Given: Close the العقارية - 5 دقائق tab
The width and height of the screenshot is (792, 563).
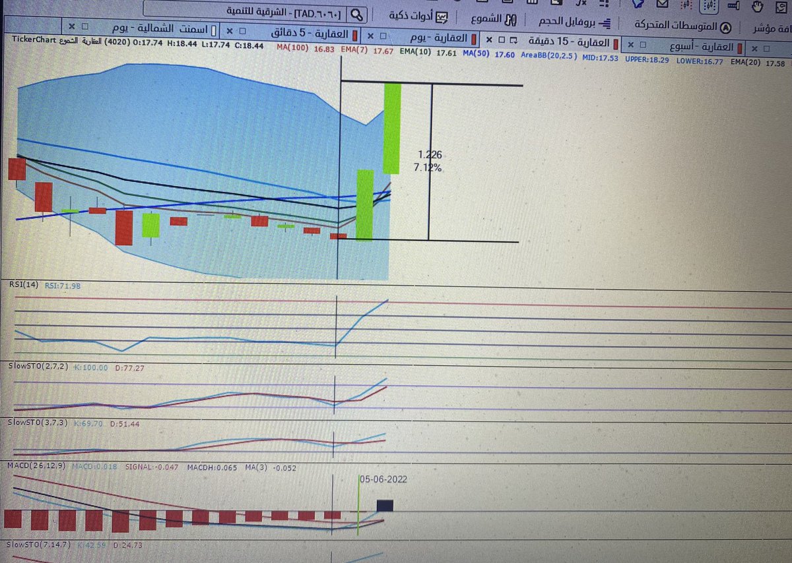Looking at the screenshot, I should click(229, 31).
